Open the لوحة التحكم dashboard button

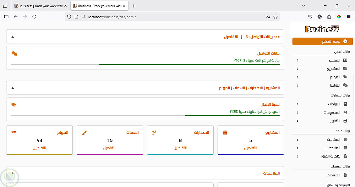click(322, 42)
